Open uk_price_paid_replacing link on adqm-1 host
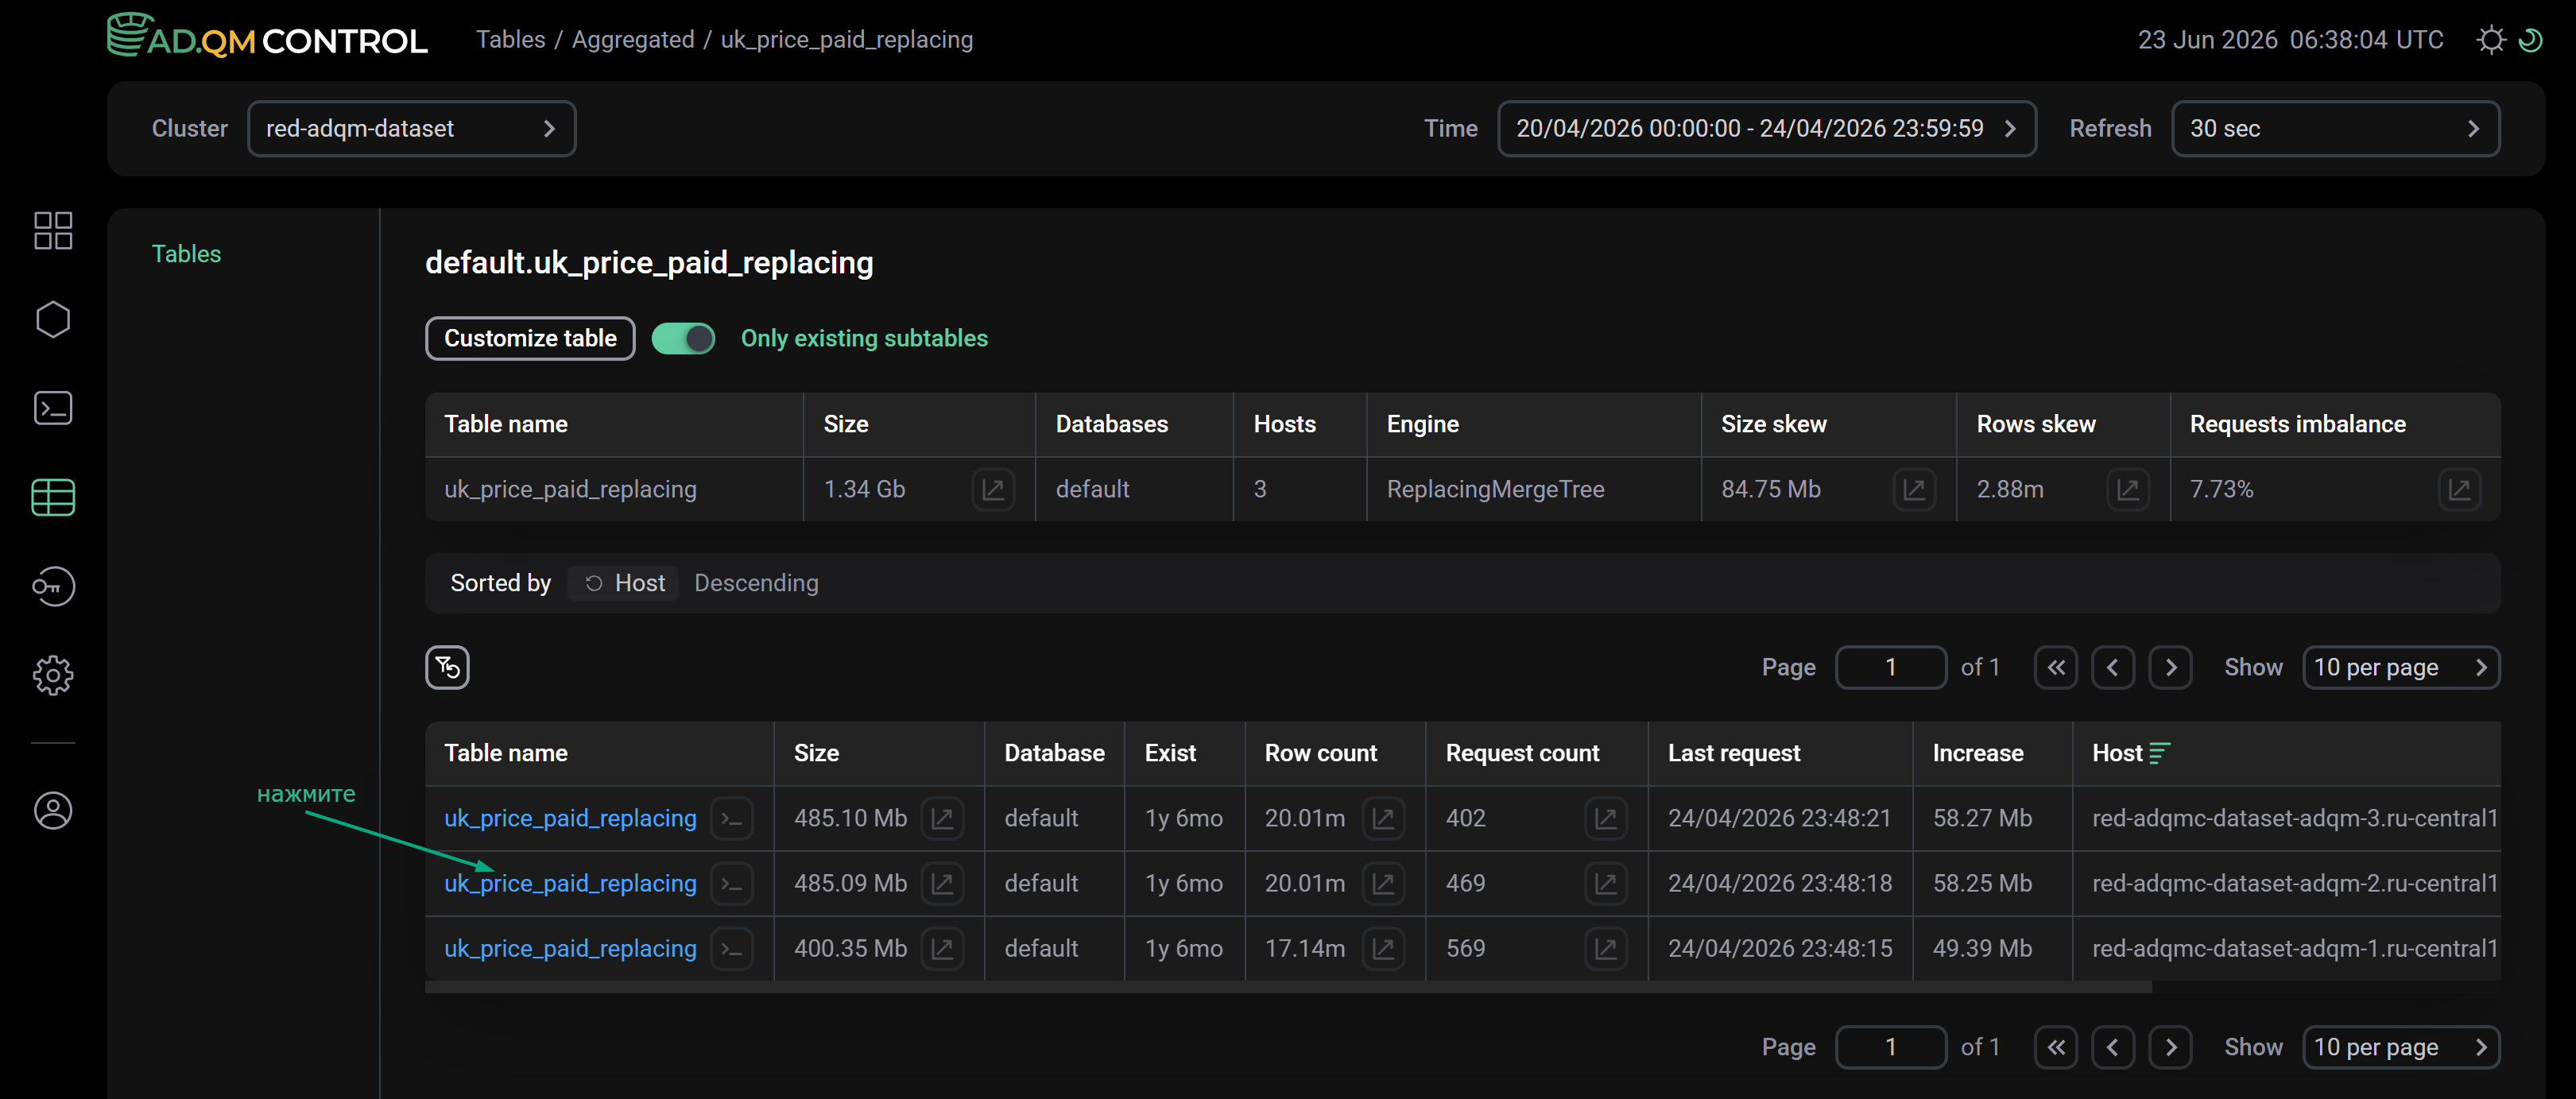 (x=570, y=948)
